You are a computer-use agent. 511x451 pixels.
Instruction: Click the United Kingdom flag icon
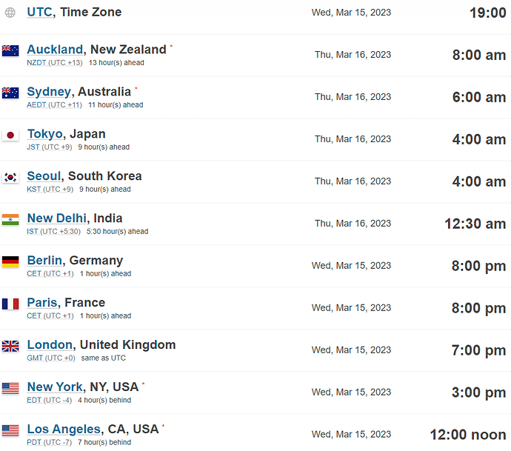(x=10, y=346)
